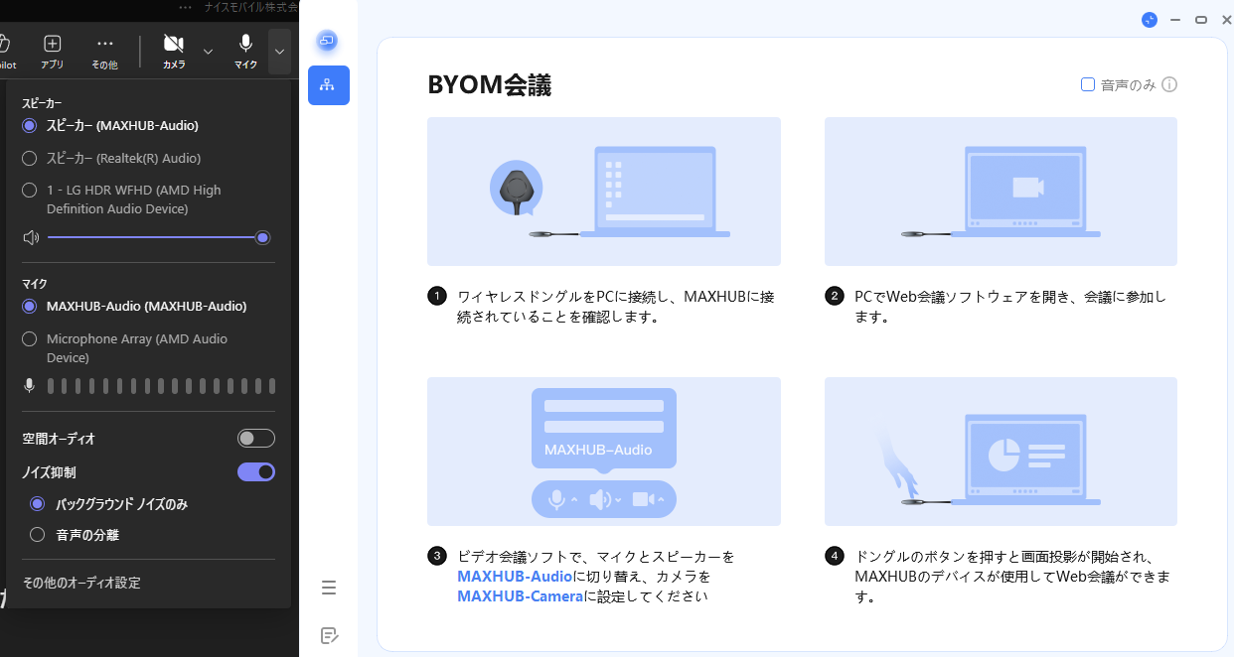Viewport: 1234px width, 657px height.
Task: Click the microphone level meter
Action: 162,386
